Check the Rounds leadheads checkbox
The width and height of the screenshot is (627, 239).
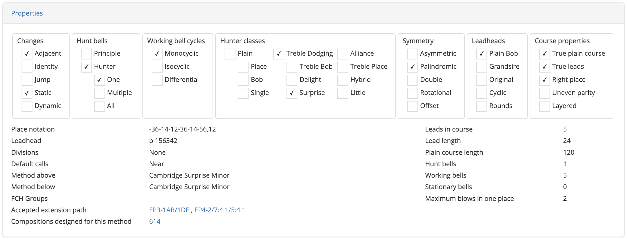482,106
